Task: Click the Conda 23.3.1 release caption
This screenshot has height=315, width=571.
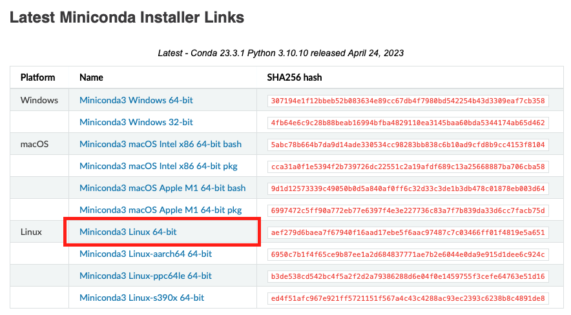Action: [x=281, y=53]
